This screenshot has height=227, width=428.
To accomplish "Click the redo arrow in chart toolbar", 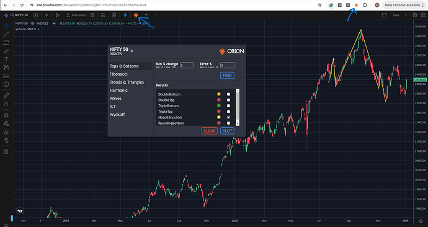I will 155,15.
